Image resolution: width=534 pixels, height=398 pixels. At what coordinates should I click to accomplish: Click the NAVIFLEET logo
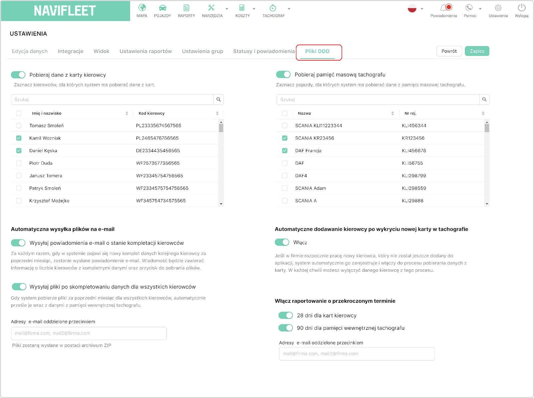coord(65,11)
